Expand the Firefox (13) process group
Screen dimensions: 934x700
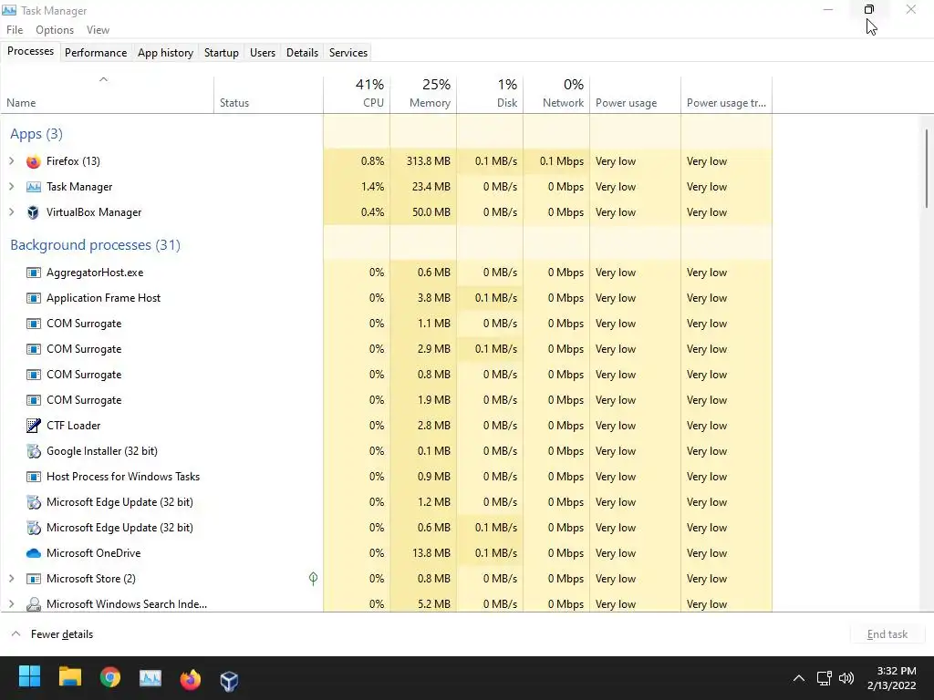click(x=11, y=161)
